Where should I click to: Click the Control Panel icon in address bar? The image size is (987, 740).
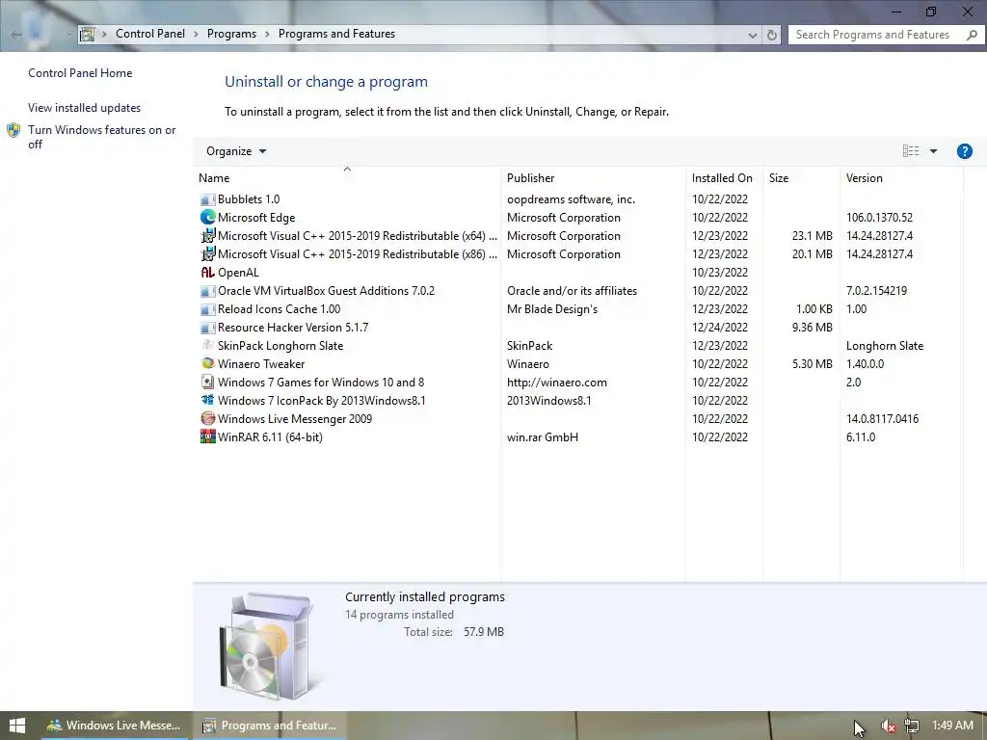tap(88, 34)
